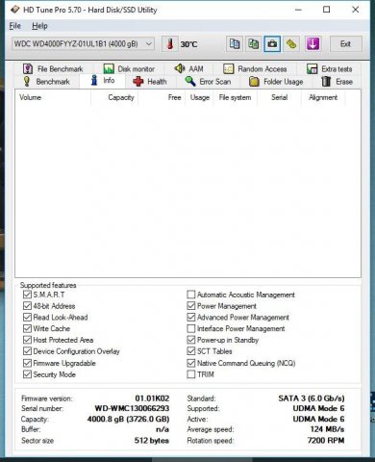Open the Random Access tab
375x462 pixels.
255,68
